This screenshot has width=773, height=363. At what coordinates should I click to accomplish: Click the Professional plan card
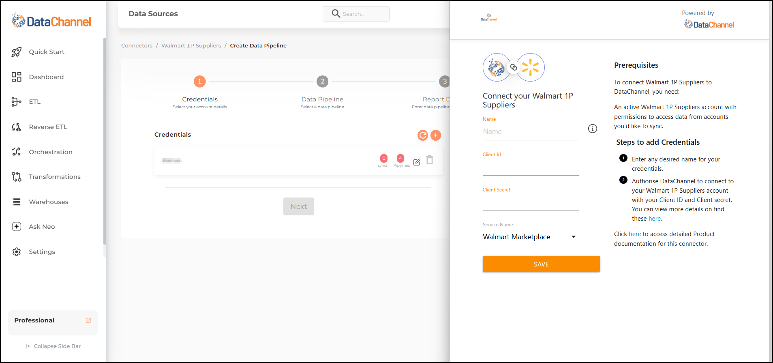(53, 323)
